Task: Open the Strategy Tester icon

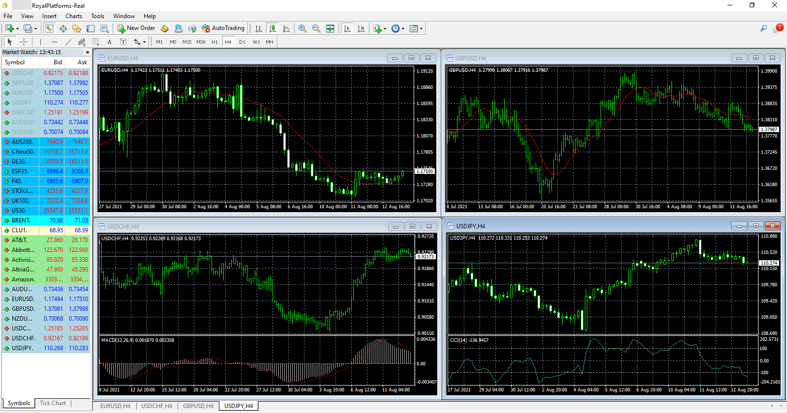Action: click(104, 28)
